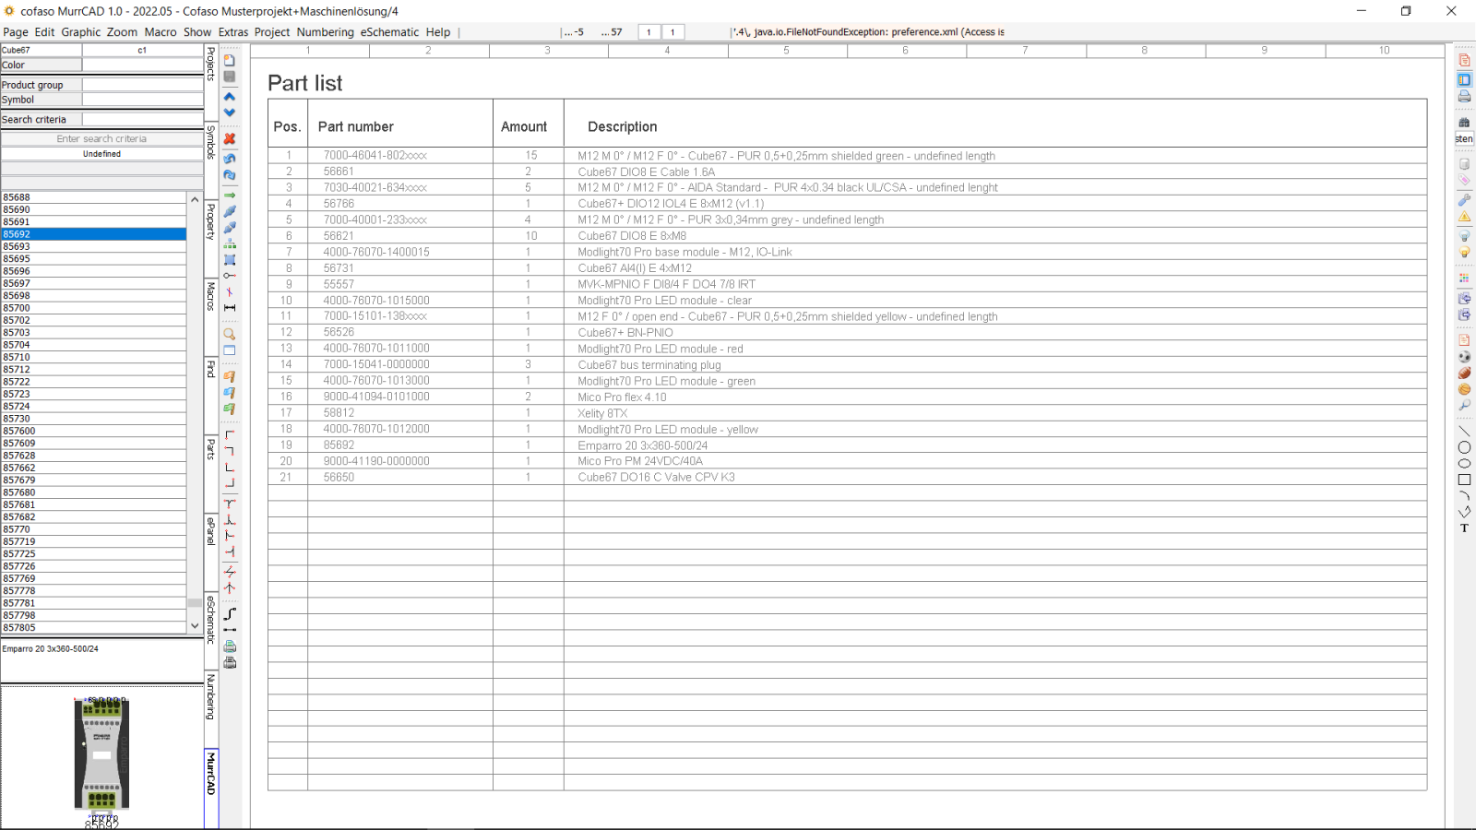Select the circle drawing tool
The height and width of the screenshot is (830, 1476).
[x=1464, y=447]
